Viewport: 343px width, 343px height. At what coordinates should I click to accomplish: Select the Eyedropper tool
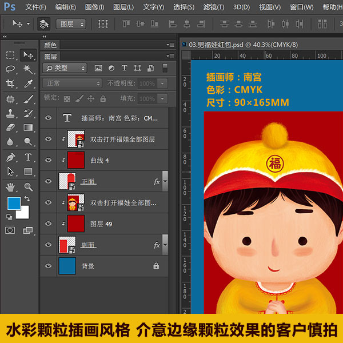tap(28, 83)
